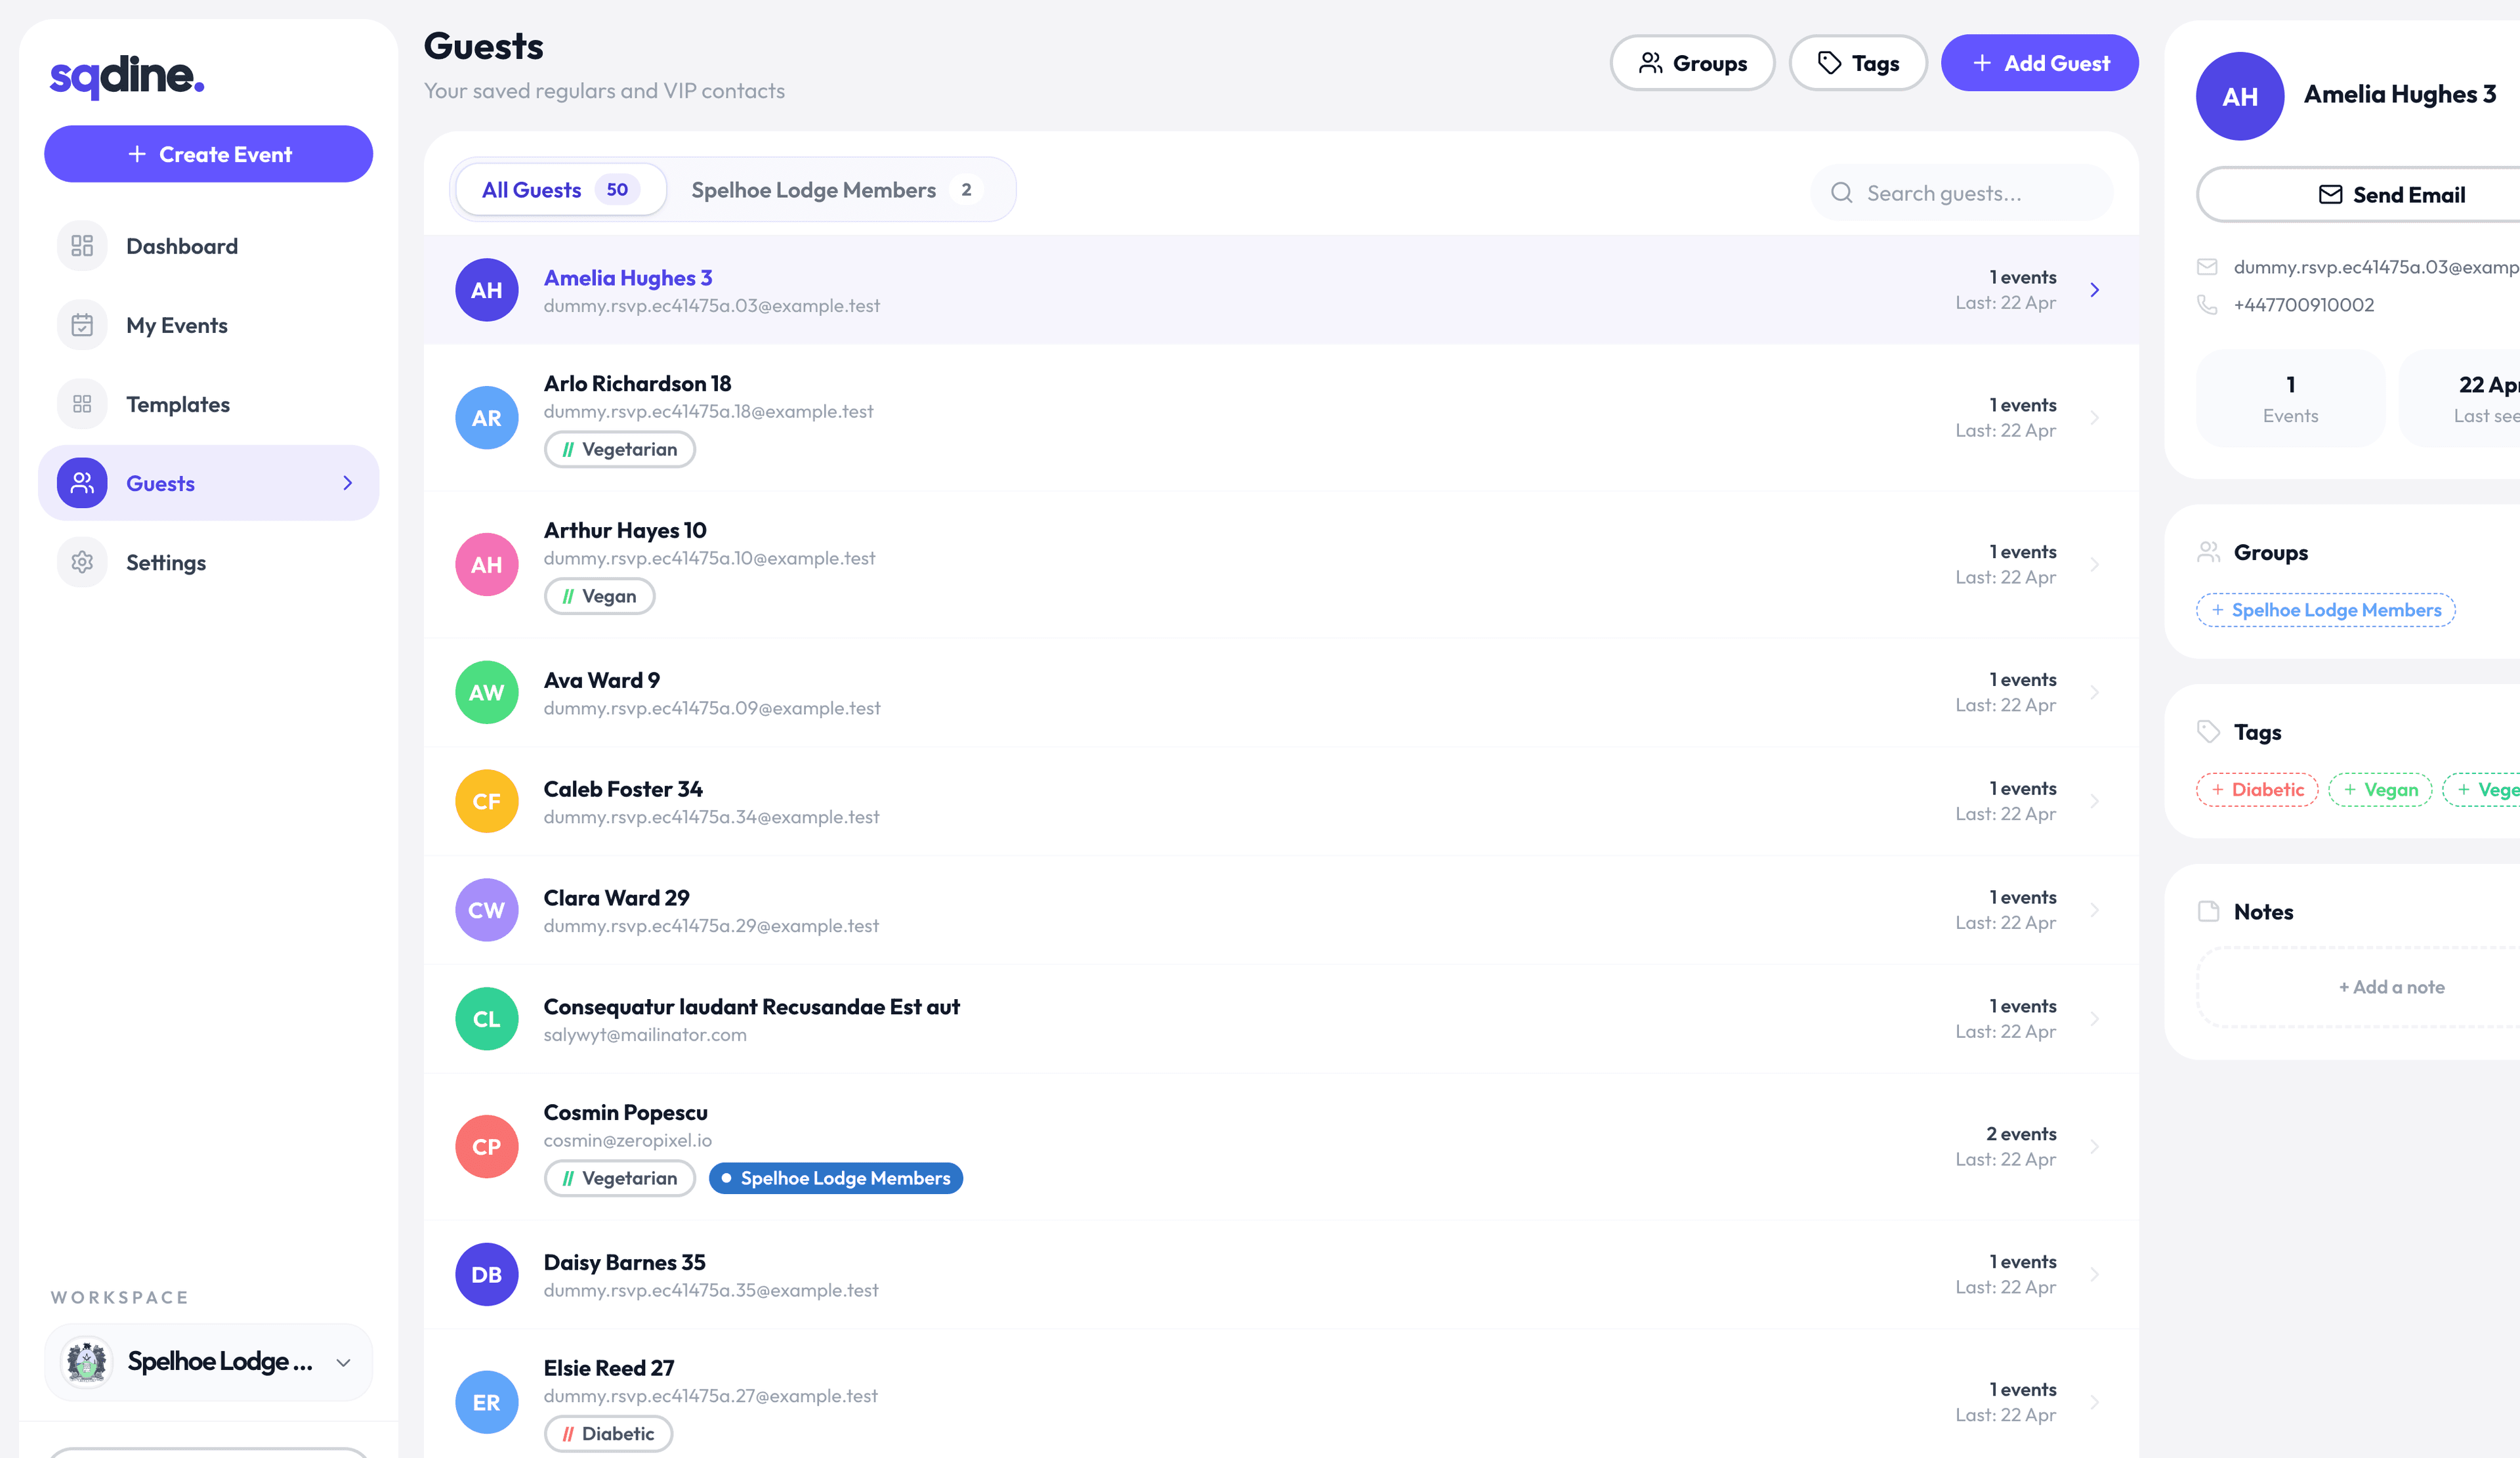Click the Templates icon in sidebar
The width and height of the screenshot is (2520, 1458).
[82, 404]
